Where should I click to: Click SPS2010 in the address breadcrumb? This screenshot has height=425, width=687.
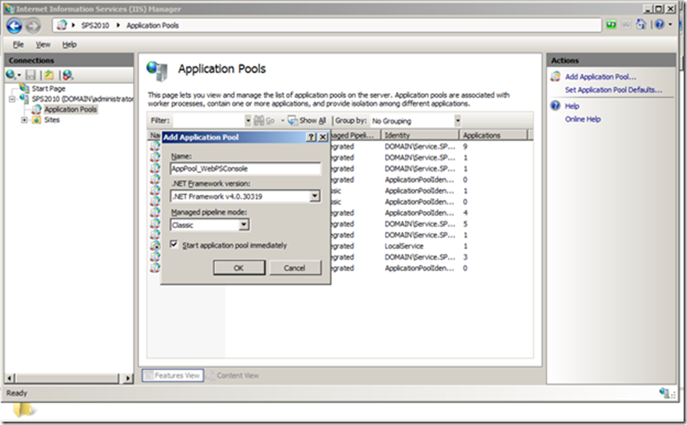click(95, 25)
